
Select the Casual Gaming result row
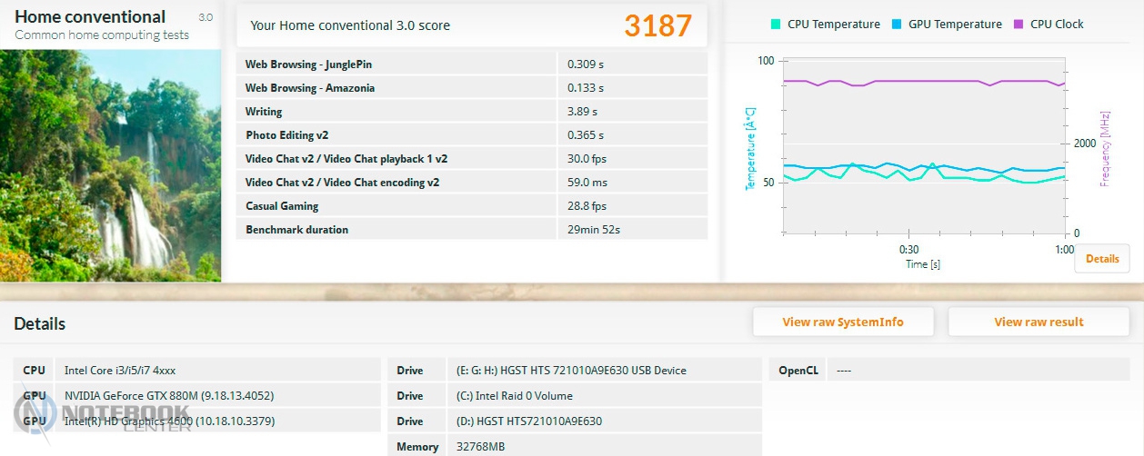pyautogui.click(x=471, y=206)
